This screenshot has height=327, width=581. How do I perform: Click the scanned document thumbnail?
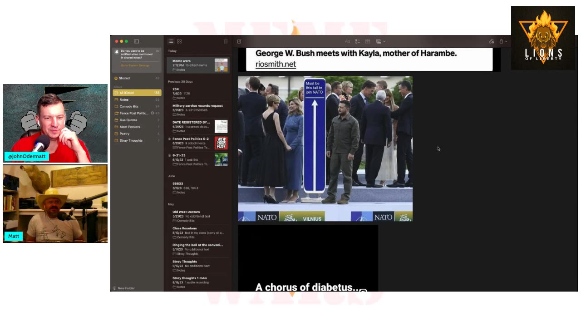tap(221, 127)
